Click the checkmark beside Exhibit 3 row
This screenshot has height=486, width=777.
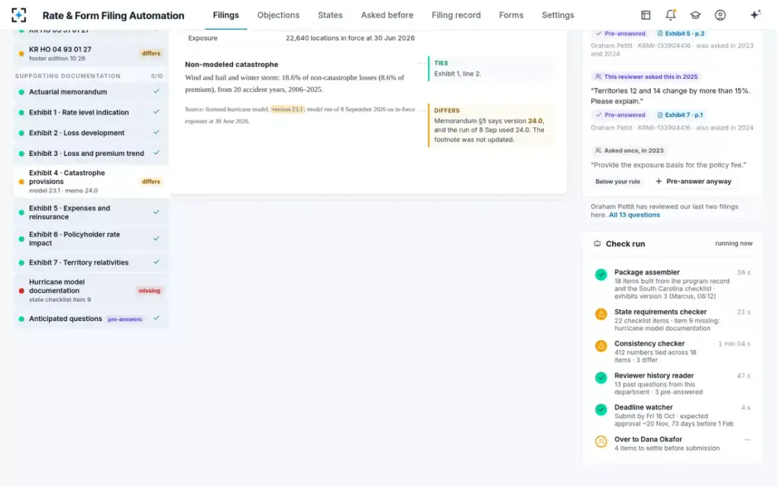pos(156,153)
